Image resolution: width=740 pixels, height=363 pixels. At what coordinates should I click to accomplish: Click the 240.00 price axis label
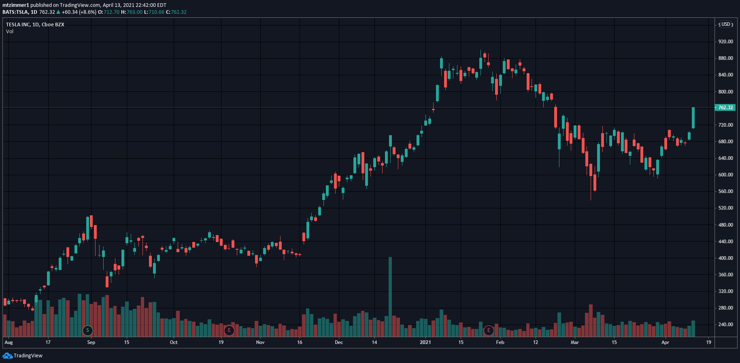725,325
